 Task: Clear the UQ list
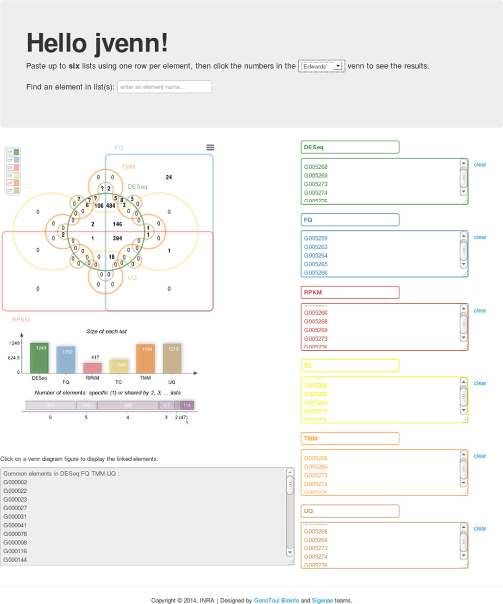(x=480, y=528)
